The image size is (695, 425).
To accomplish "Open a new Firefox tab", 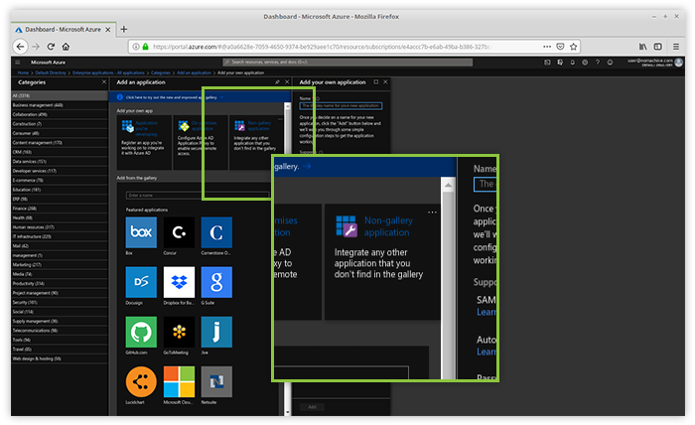I will [124, 29].
